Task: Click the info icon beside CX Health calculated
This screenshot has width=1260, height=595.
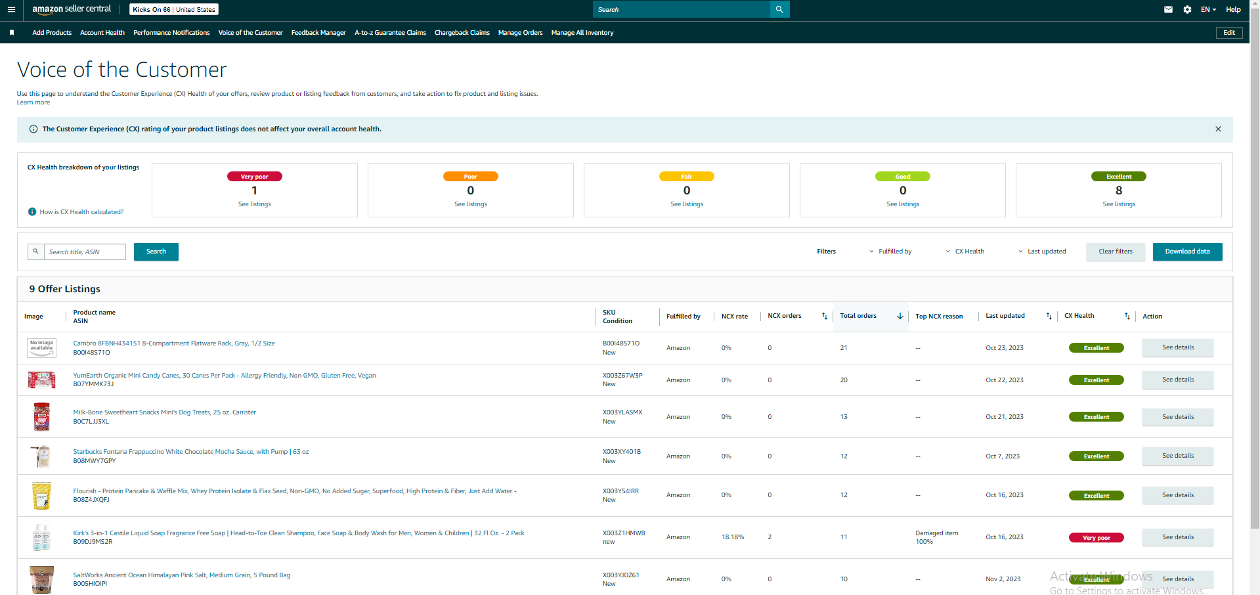Action: (x=32, y=212)
